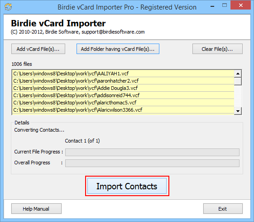Exit the application
The height and width of the screenshot is (222, 254).
coord(223,209)
